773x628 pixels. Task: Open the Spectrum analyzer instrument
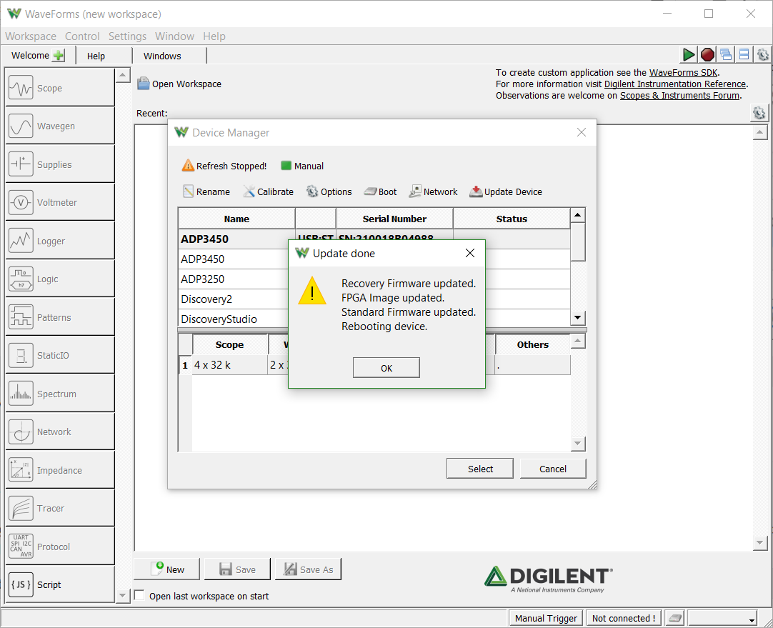point(59,394)
